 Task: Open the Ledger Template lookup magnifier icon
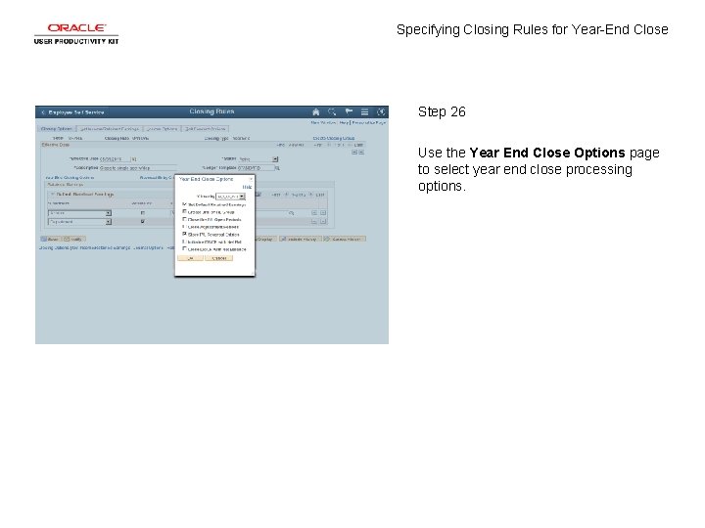[277, 168]
